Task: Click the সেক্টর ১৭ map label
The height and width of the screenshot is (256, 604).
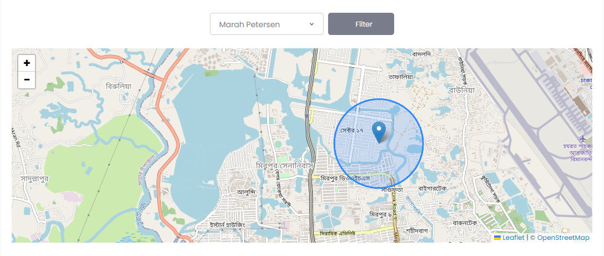Action: click(x=351, y=129)
